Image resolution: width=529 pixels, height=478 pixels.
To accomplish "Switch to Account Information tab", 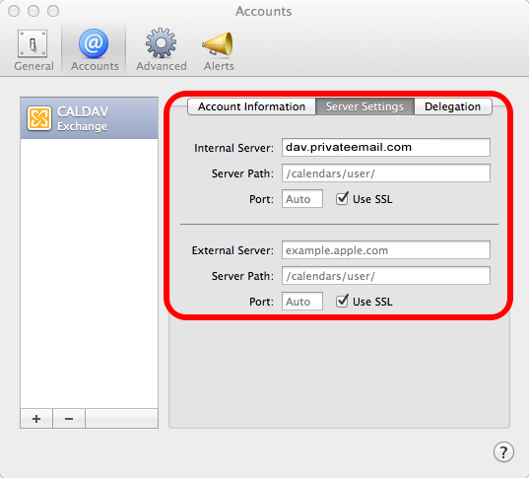I will pyautogui.click(x=251, y=106).
